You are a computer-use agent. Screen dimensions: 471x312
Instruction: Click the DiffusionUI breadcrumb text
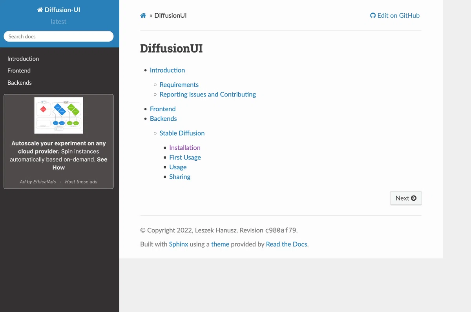point(170,16)
